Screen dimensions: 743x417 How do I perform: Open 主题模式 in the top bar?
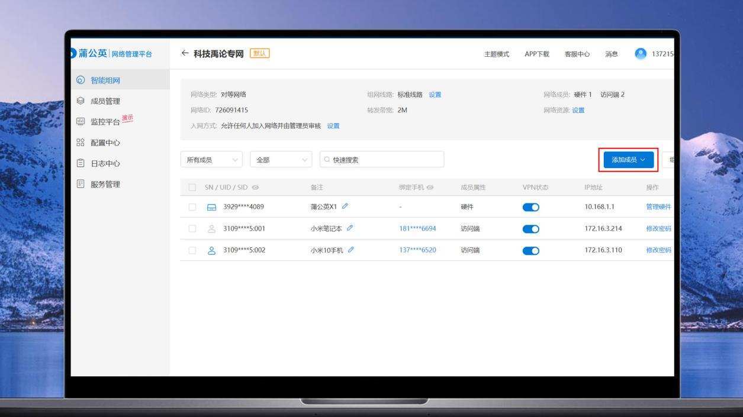(x=496, y=54)
